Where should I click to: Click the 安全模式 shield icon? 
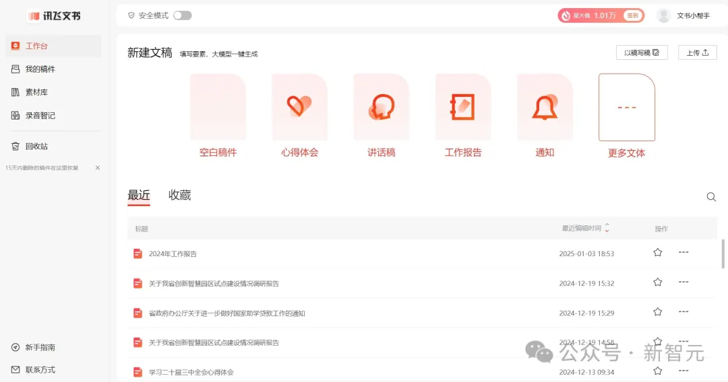coord(131,15)
